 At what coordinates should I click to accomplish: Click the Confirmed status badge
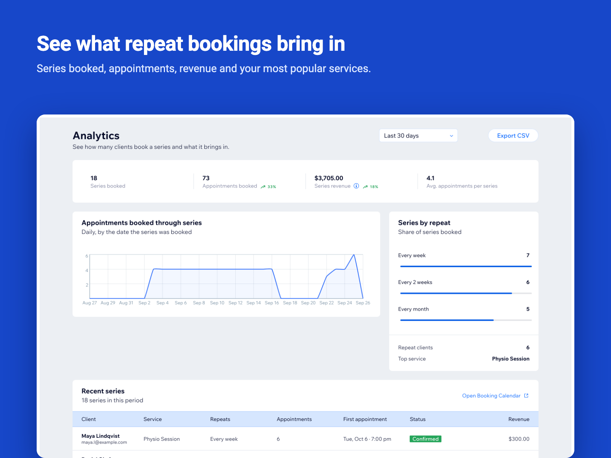tap(425, 439)
